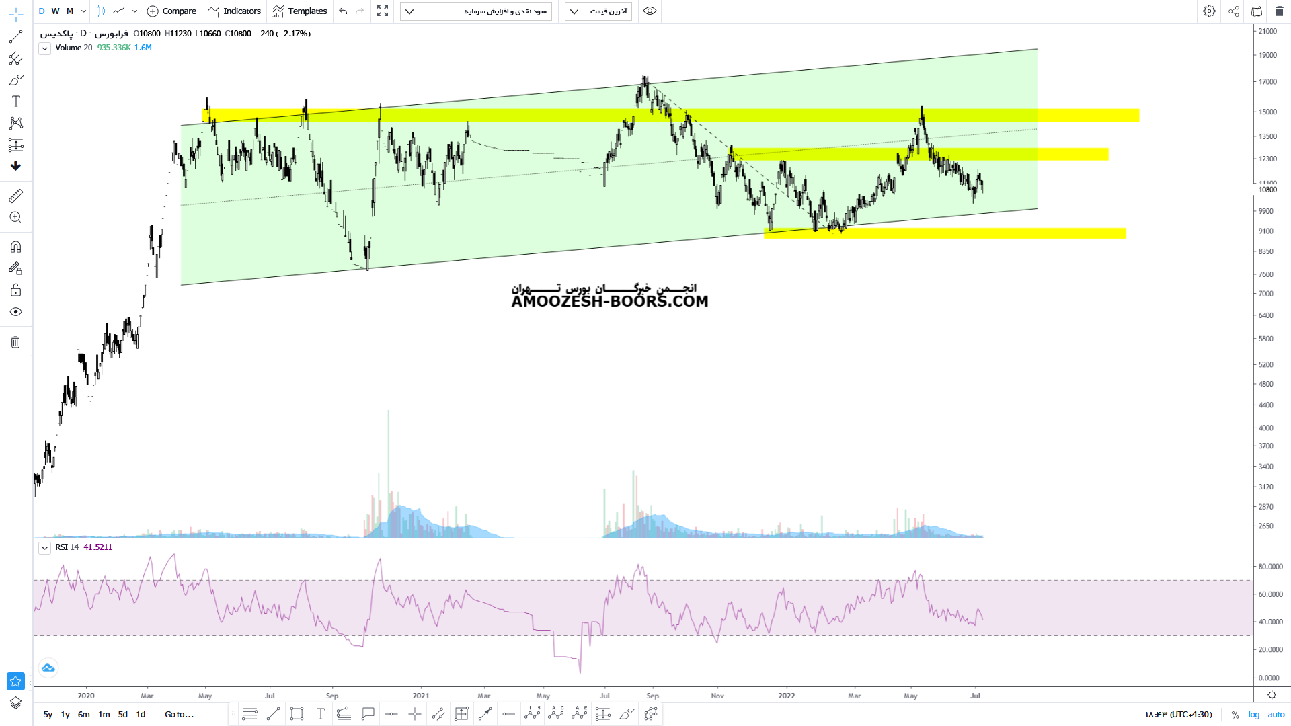Open the آخرین قیمت dropdown
Viewport: 1291px width, 726px height.
click(x=598, y=11)
